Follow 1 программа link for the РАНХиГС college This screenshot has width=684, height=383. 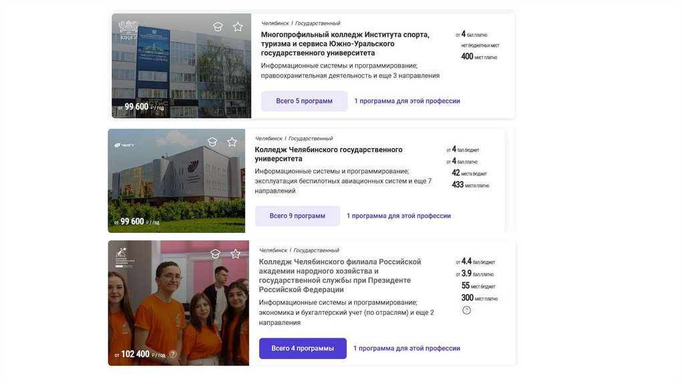(407, 348)
